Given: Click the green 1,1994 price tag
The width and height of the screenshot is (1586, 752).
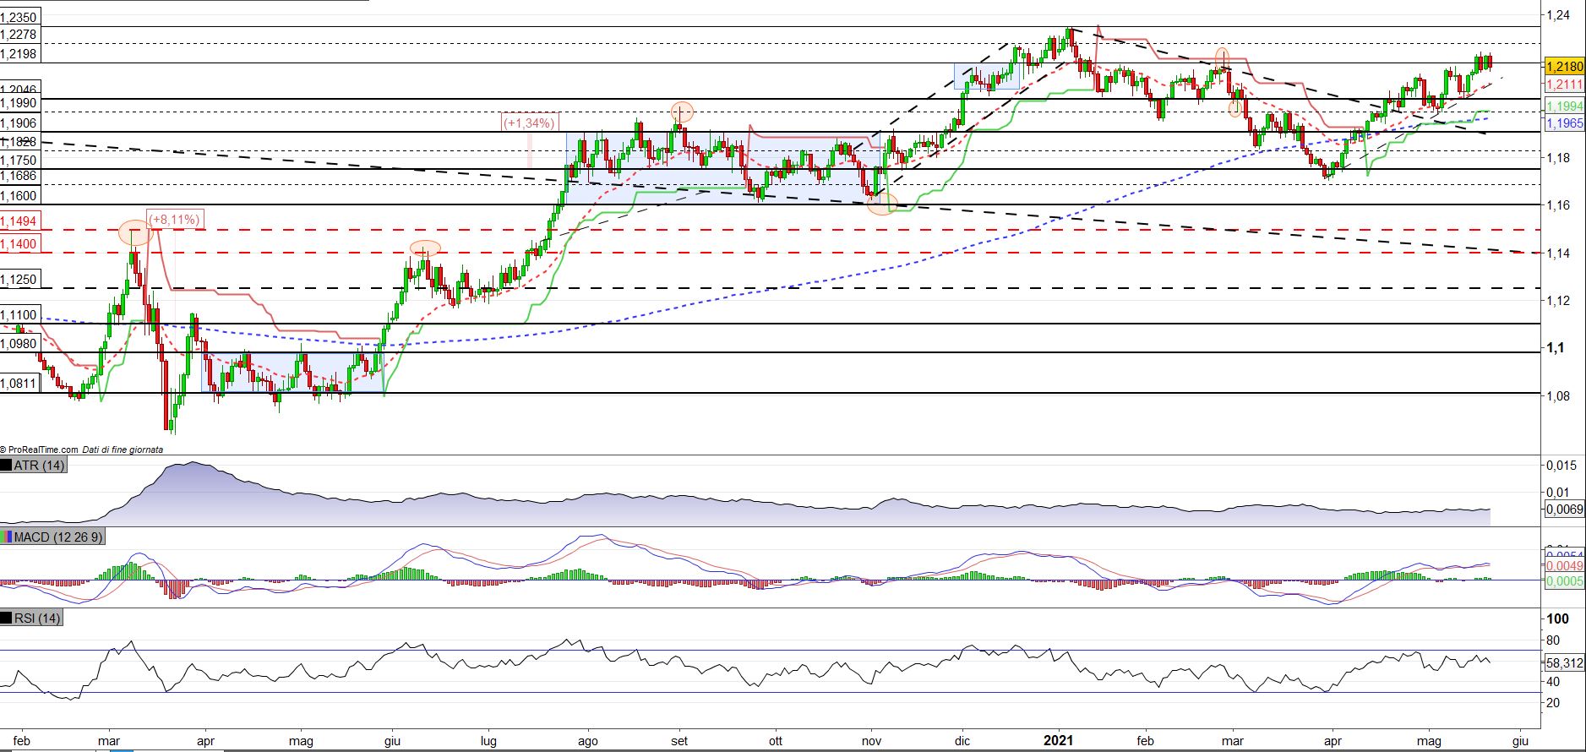Looking at the screenshot, I should click(1563, 106).
